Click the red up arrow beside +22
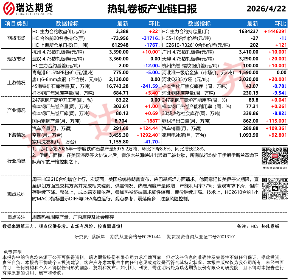The width and height of the screenshot is (289, 280). pos(159,32)
